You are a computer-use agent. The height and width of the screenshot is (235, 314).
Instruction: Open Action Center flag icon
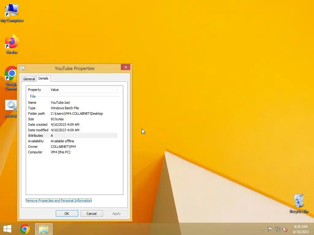(x=270, y=229)
